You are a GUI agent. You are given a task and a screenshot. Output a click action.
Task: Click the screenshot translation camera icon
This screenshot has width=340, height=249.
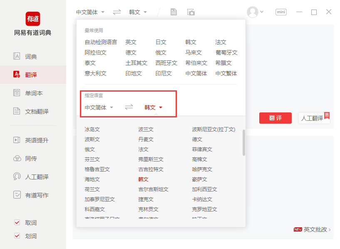click(x=191, y=12)
